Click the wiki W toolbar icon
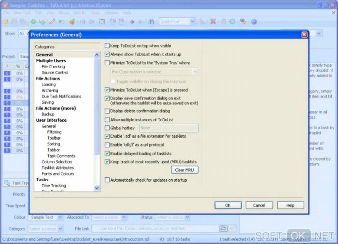This screenshot has width=338, height=244. 243,22
